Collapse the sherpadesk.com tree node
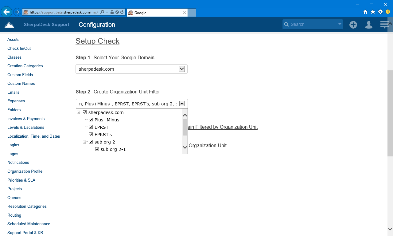 click(x=79, y=112)
